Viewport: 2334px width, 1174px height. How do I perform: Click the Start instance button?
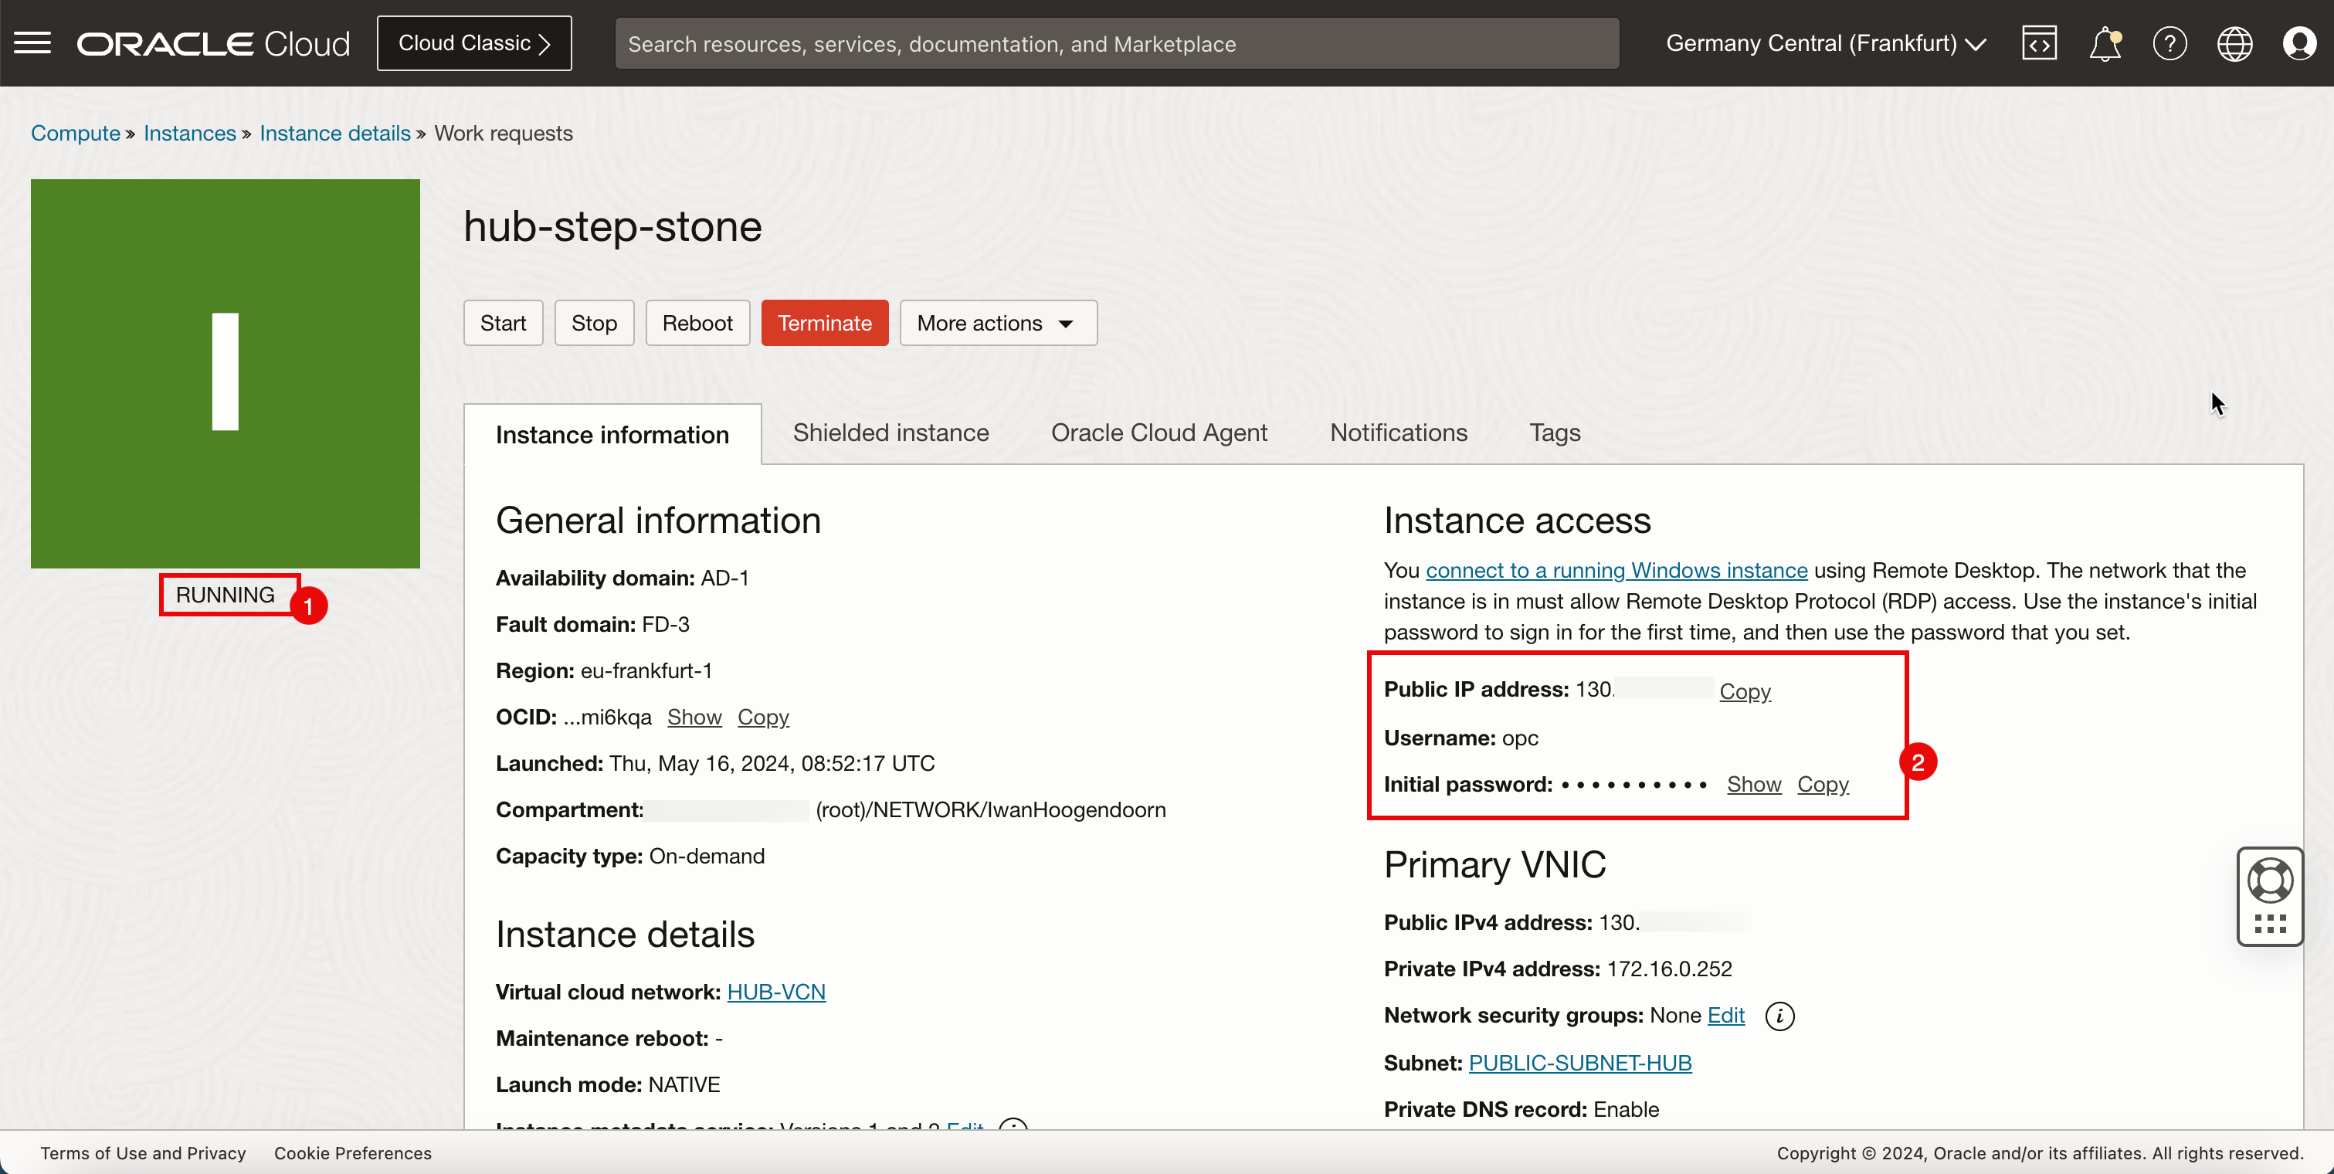[x=503, y=322]
